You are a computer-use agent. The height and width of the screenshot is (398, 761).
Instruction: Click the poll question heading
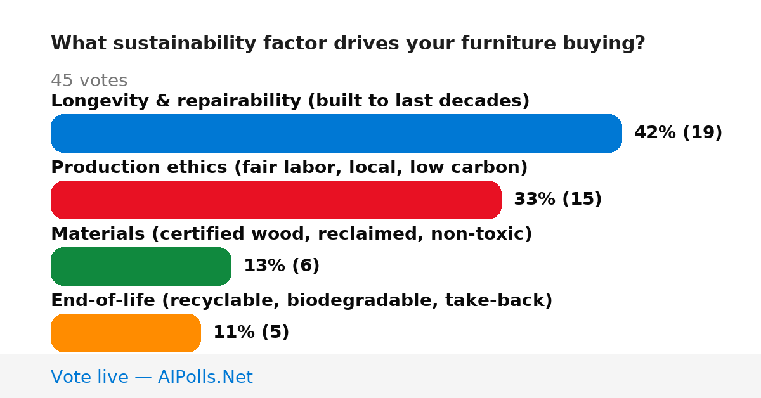(348, 44)
